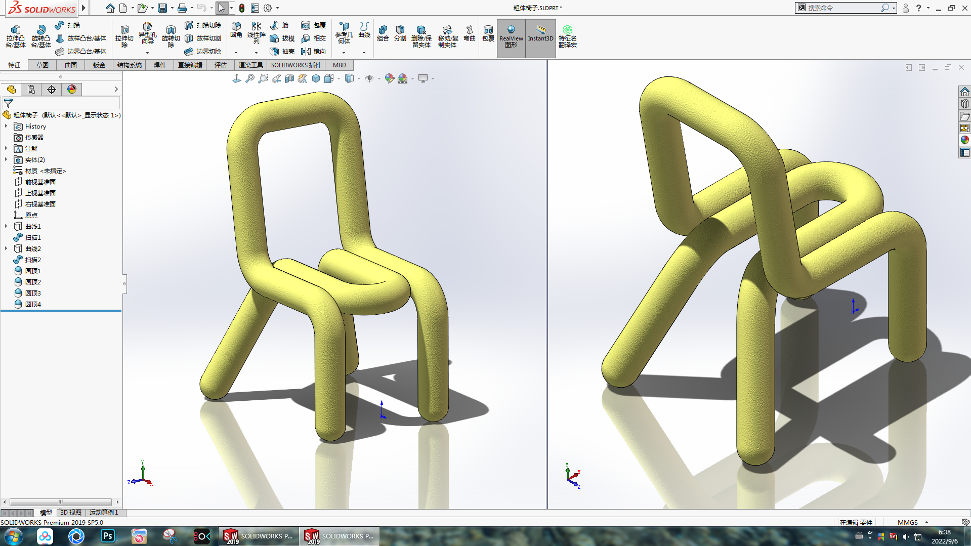Click the 拔模 draft tool
Screen dimensions: 971x546
282,38
